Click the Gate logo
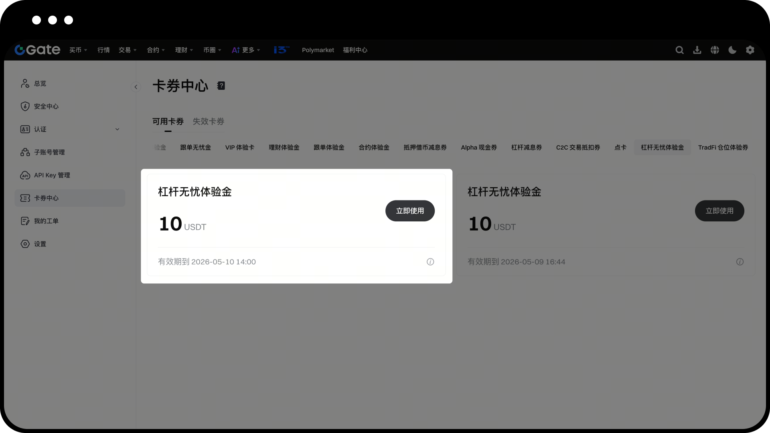The image size is (770, 433). (37, 50)
